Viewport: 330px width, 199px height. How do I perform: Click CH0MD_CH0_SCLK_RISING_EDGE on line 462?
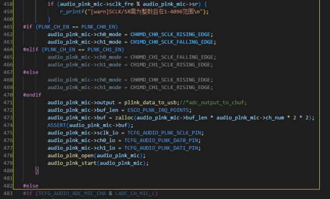click(170, 35)
